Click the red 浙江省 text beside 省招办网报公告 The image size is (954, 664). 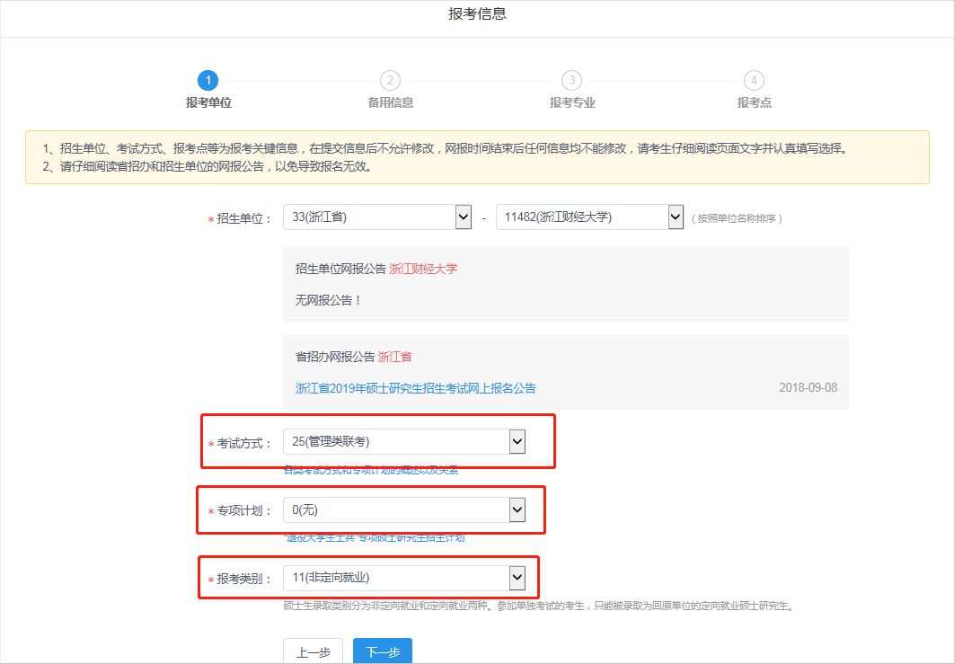(x=394, y=357)
